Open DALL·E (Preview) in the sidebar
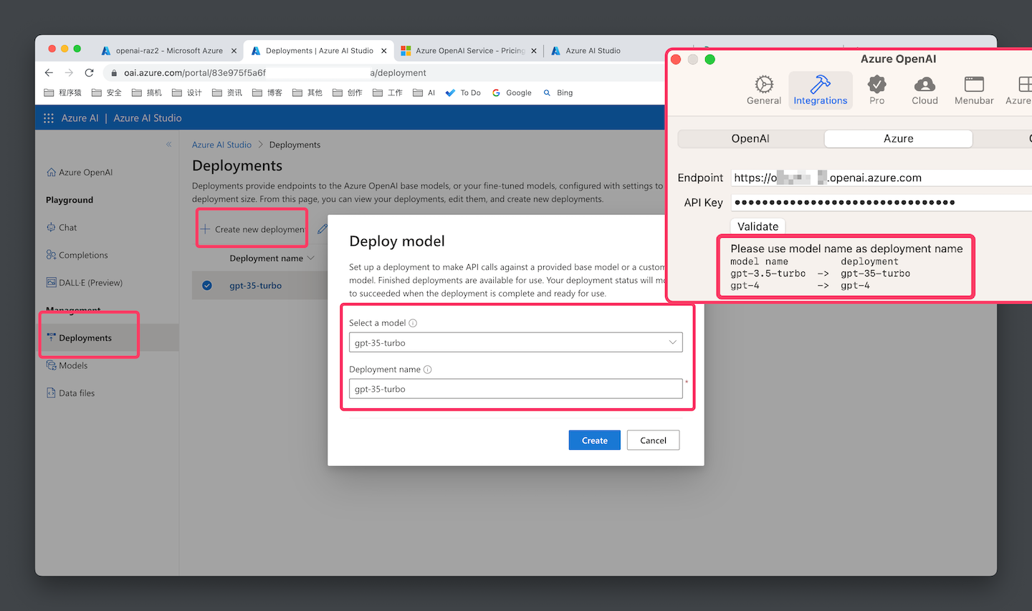Screen dimensions: 1032x611 [85, 283]
